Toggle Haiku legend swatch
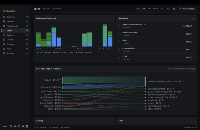The height and width of the screenshot is (130, 200). (x=54, y=52)
